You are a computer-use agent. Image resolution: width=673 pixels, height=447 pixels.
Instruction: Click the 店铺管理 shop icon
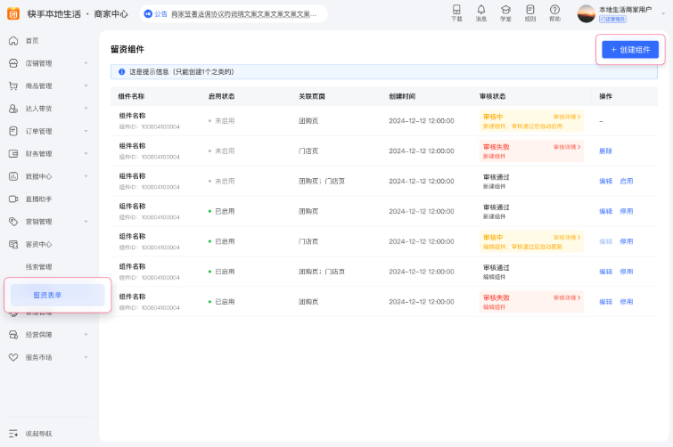click(x=13, y=63)
